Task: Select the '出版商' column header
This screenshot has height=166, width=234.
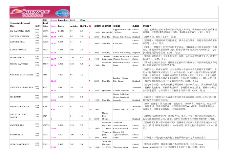Action: coord(117,26)
